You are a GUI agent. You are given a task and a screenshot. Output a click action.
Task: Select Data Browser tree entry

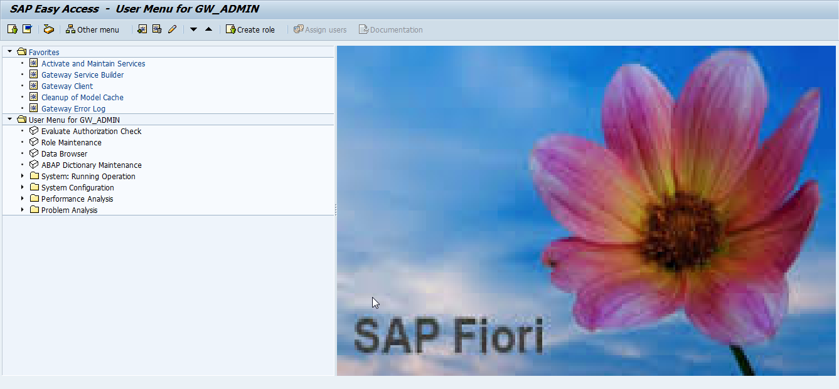click(x=64, y=153)
